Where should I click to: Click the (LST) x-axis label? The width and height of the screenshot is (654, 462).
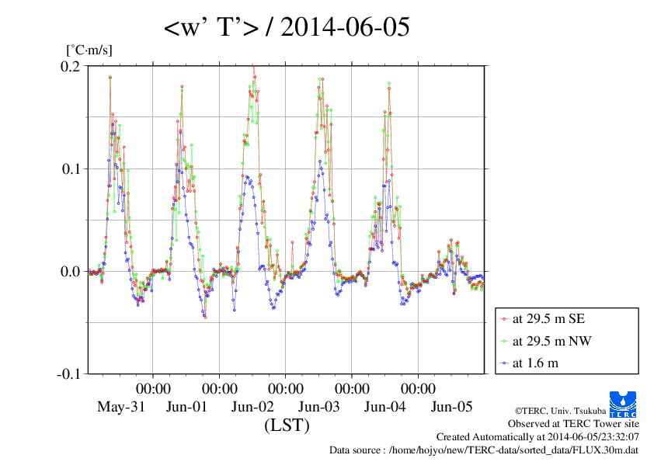pos(287,426)
